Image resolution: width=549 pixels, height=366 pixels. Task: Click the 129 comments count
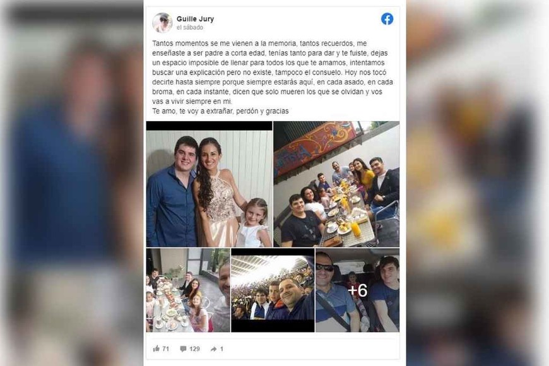194,349
